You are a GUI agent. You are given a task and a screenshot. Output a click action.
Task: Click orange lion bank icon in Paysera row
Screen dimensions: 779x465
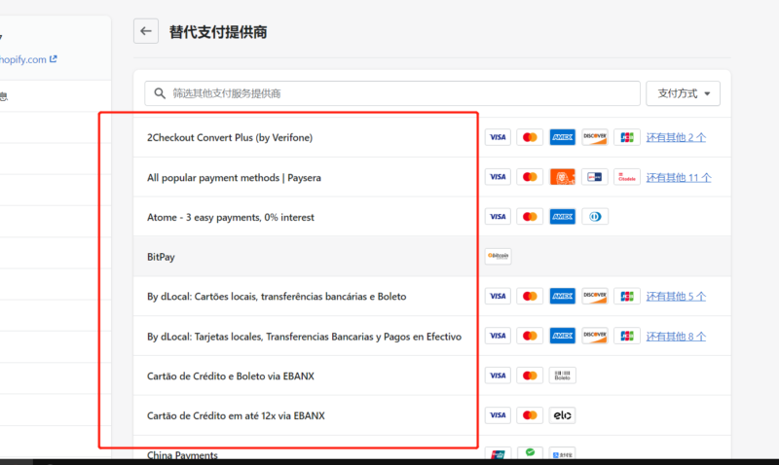pyautogui.click(x=563, y=177)
